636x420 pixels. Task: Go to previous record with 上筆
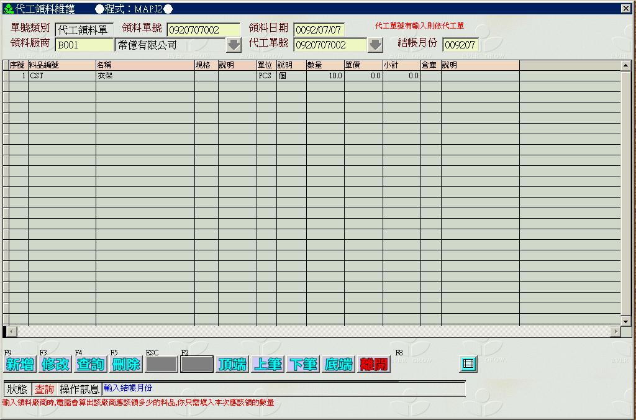[268, 365]
